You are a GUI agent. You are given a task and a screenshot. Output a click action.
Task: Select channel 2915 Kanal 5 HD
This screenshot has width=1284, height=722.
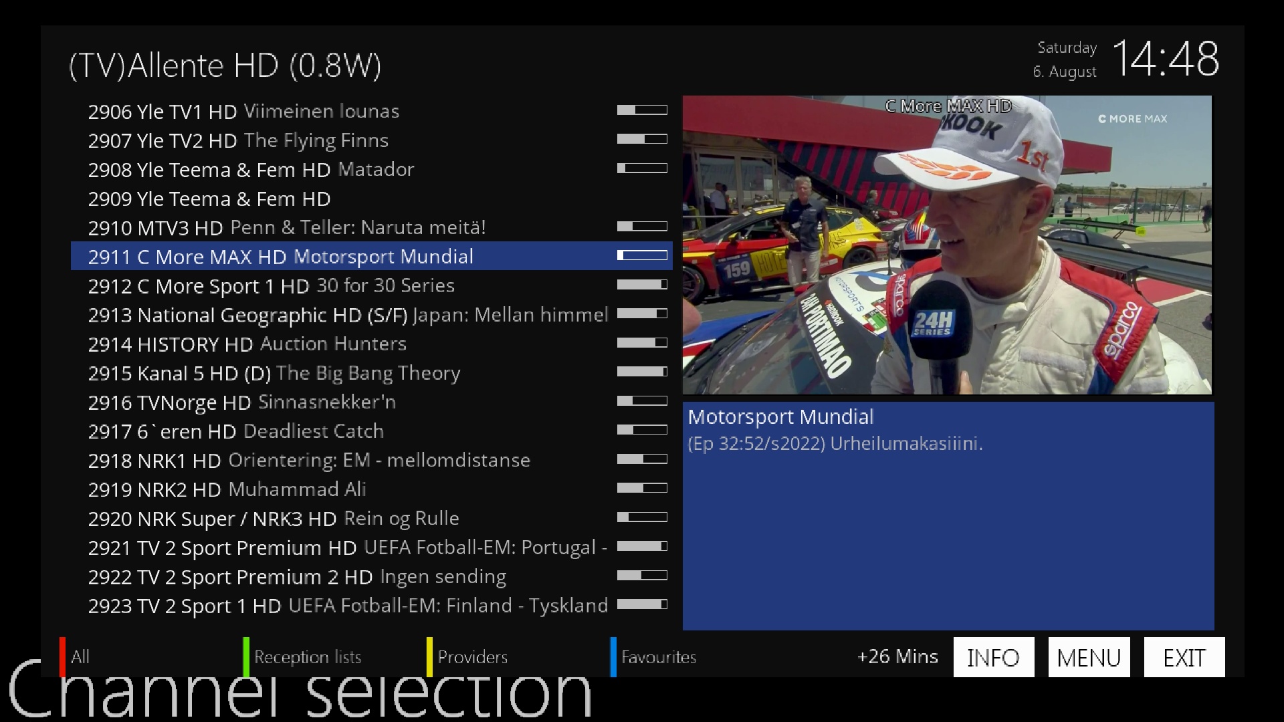(371, 372)
